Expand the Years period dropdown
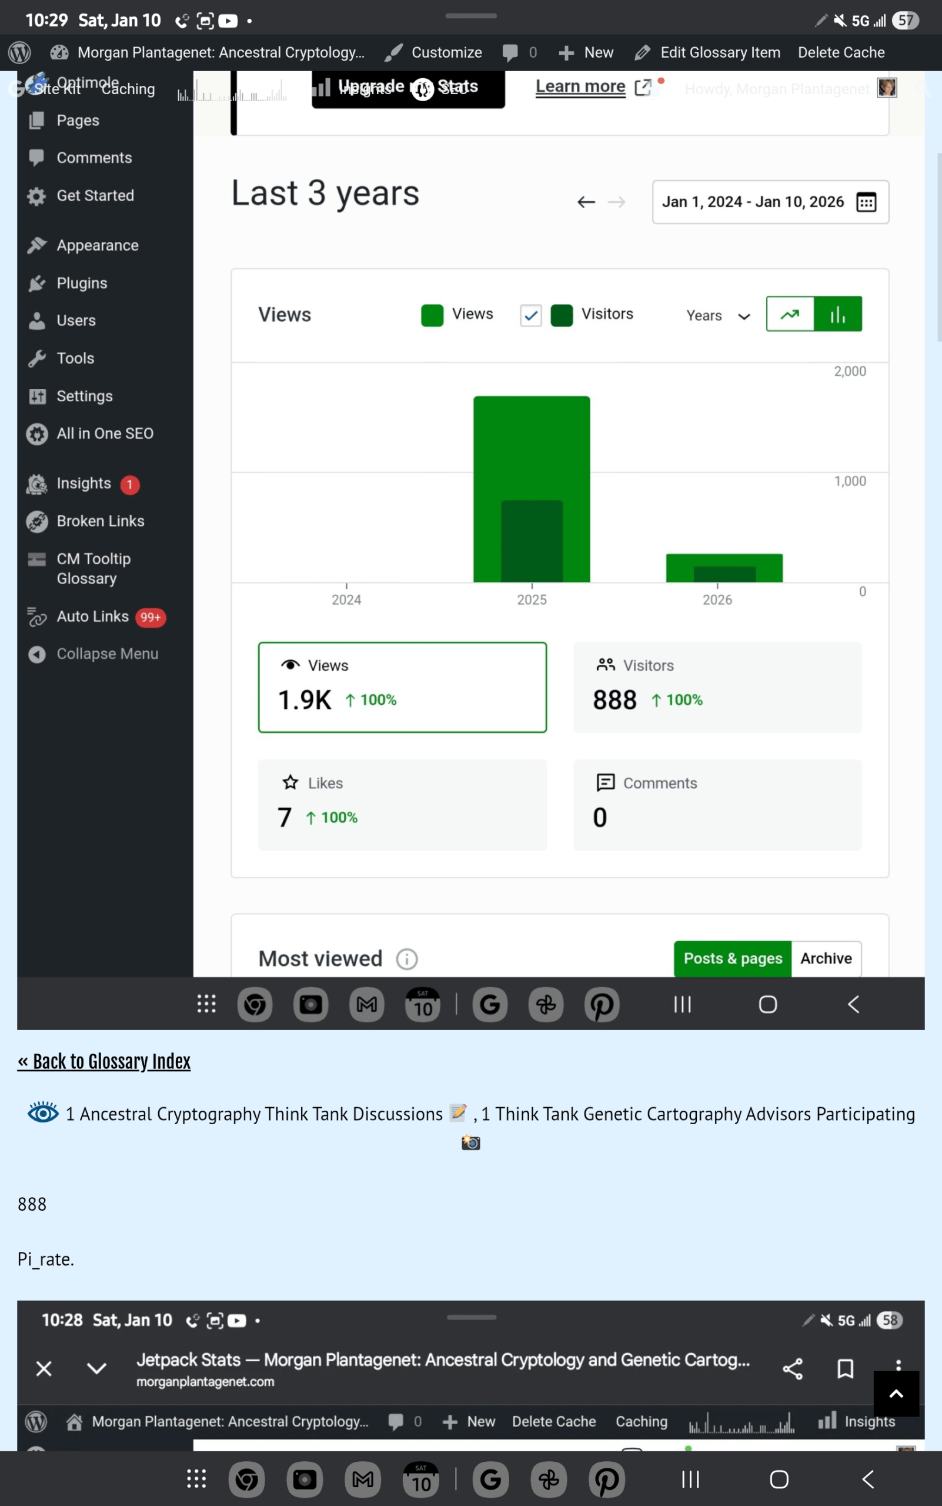942x1506 pixels. (x=718, y=315)
